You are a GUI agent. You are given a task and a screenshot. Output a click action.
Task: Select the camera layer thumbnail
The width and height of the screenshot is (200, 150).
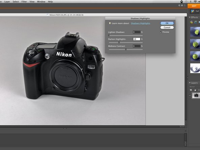(x=196, y=95)
